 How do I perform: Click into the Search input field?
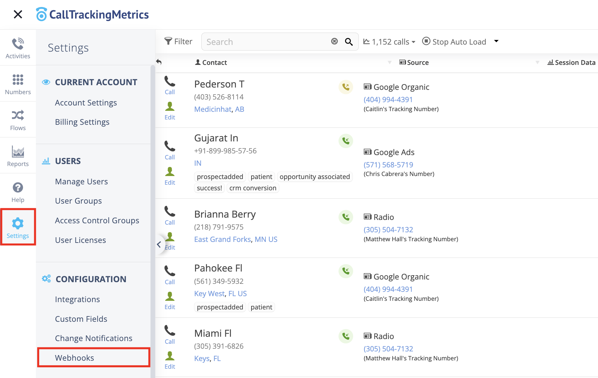coord(266,42)
